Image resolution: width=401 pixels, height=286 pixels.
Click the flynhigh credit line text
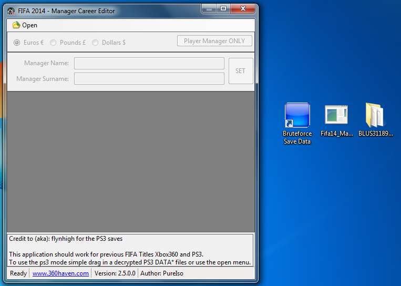[66, 239]
